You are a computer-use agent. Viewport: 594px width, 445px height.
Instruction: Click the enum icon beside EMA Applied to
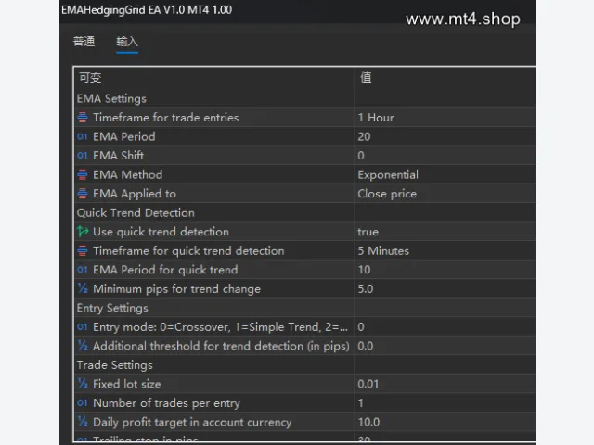coord(83,194)
